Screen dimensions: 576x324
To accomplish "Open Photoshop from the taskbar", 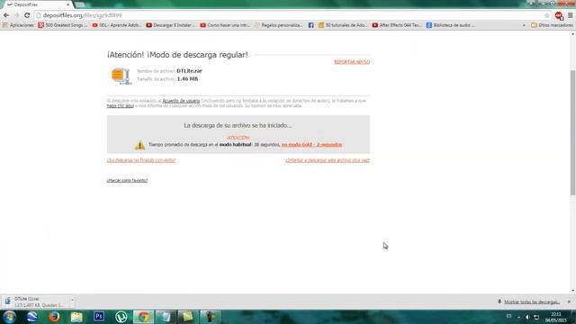I will 99,317.
